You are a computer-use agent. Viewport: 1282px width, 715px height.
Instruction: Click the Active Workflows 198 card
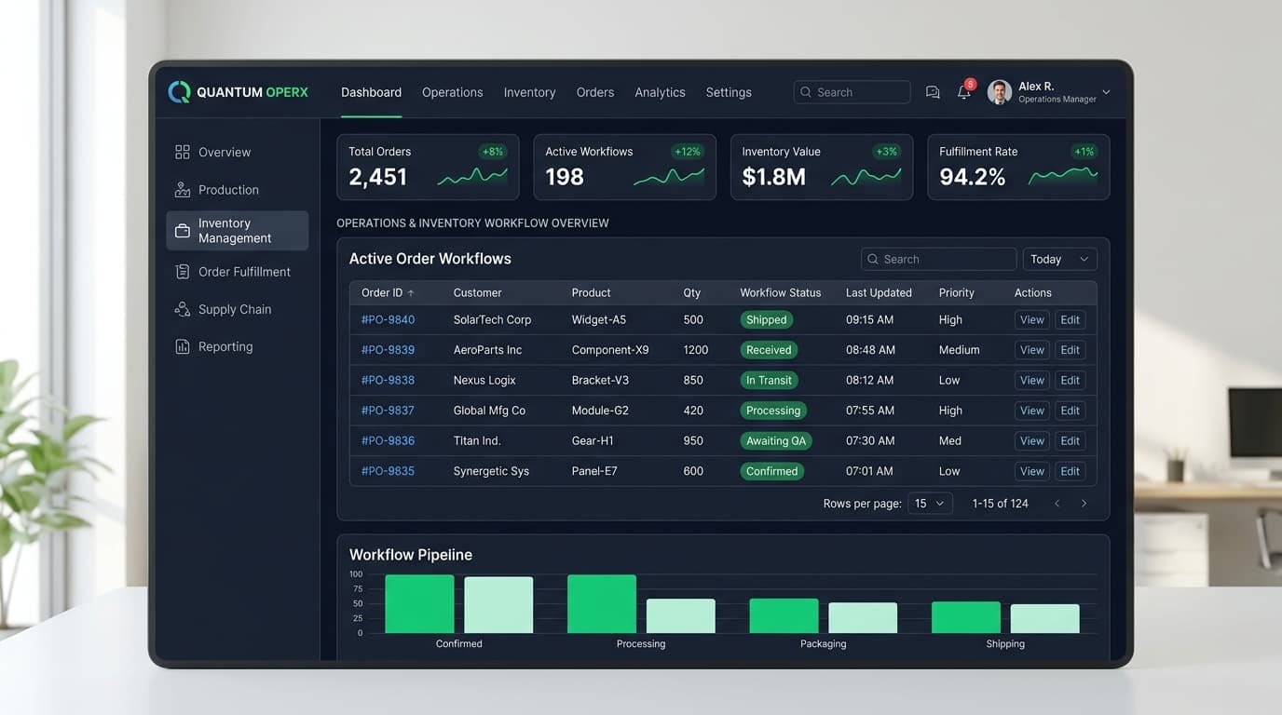(624, 167)
